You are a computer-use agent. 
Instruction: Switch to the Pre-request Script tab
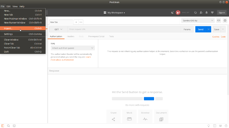tap(96, 36)
